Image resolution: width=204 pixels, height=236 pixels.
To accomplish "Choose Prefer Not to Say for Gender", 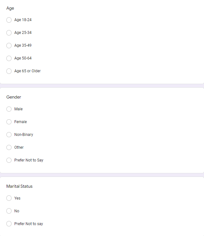I will click(9, 160).
